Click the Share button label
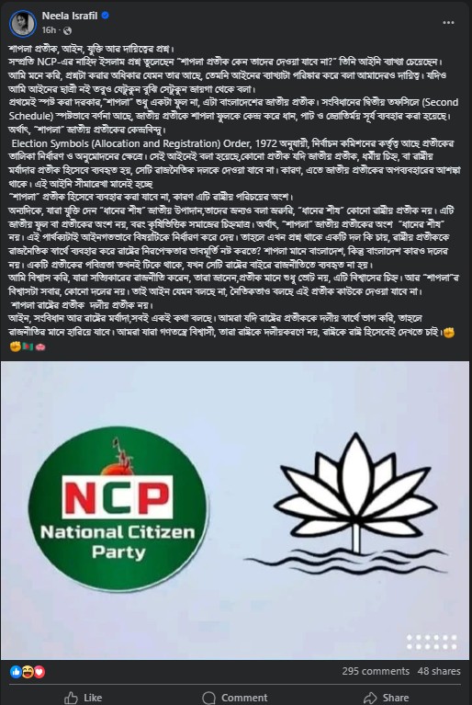Screen dimensions: 472x705 pyautogui.click(x=396, y=698)
